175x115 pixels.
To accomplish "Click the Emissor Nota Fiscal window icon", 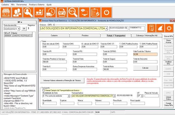I will 40,21.
